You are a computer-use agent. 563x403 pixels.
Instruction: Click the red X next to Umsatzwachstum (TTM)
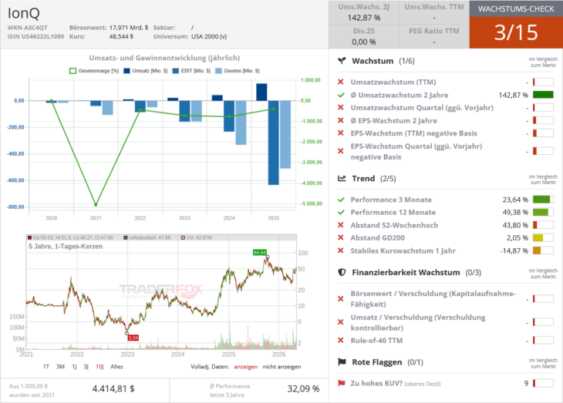[x=341, y=82]
